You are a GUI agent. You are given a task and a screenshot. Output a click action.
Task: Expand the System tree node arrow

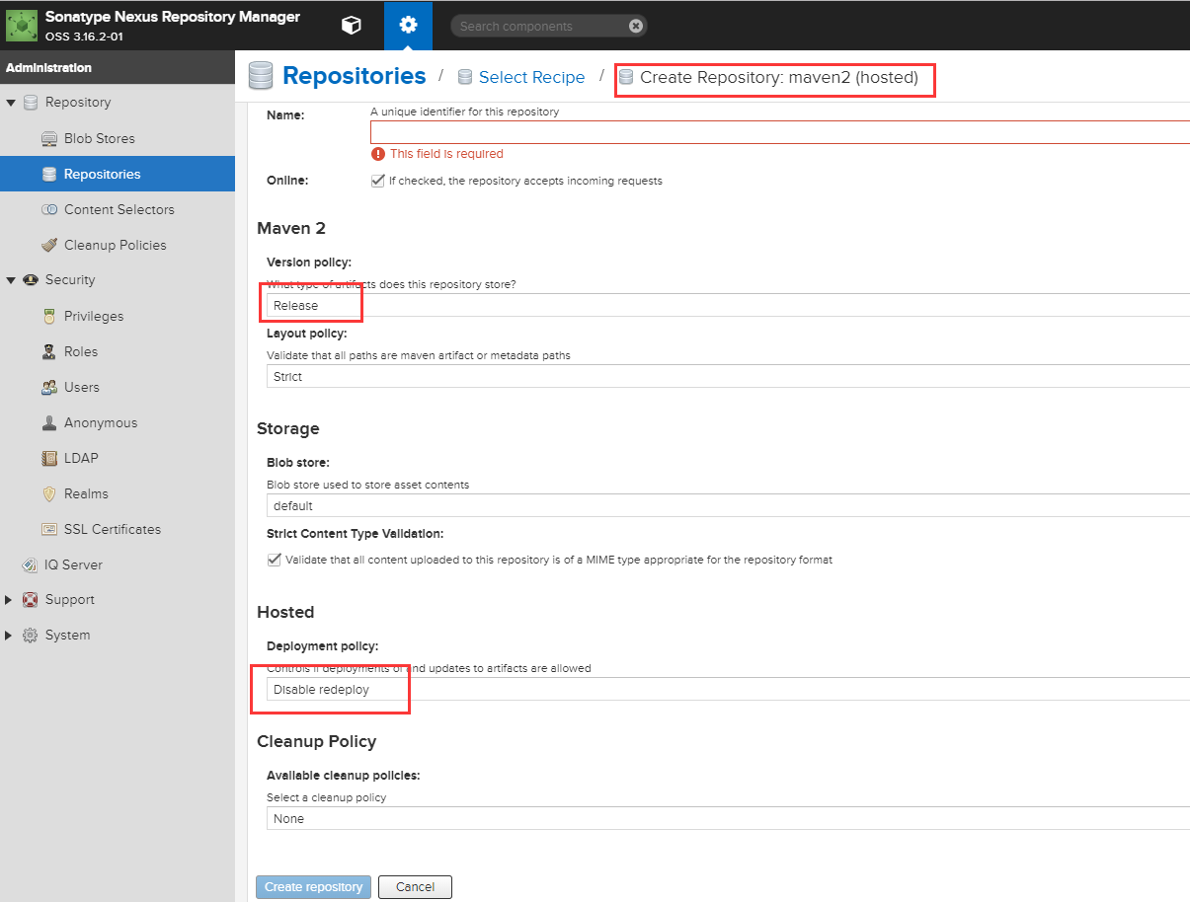pyautogui.click(x=10, y=636)
